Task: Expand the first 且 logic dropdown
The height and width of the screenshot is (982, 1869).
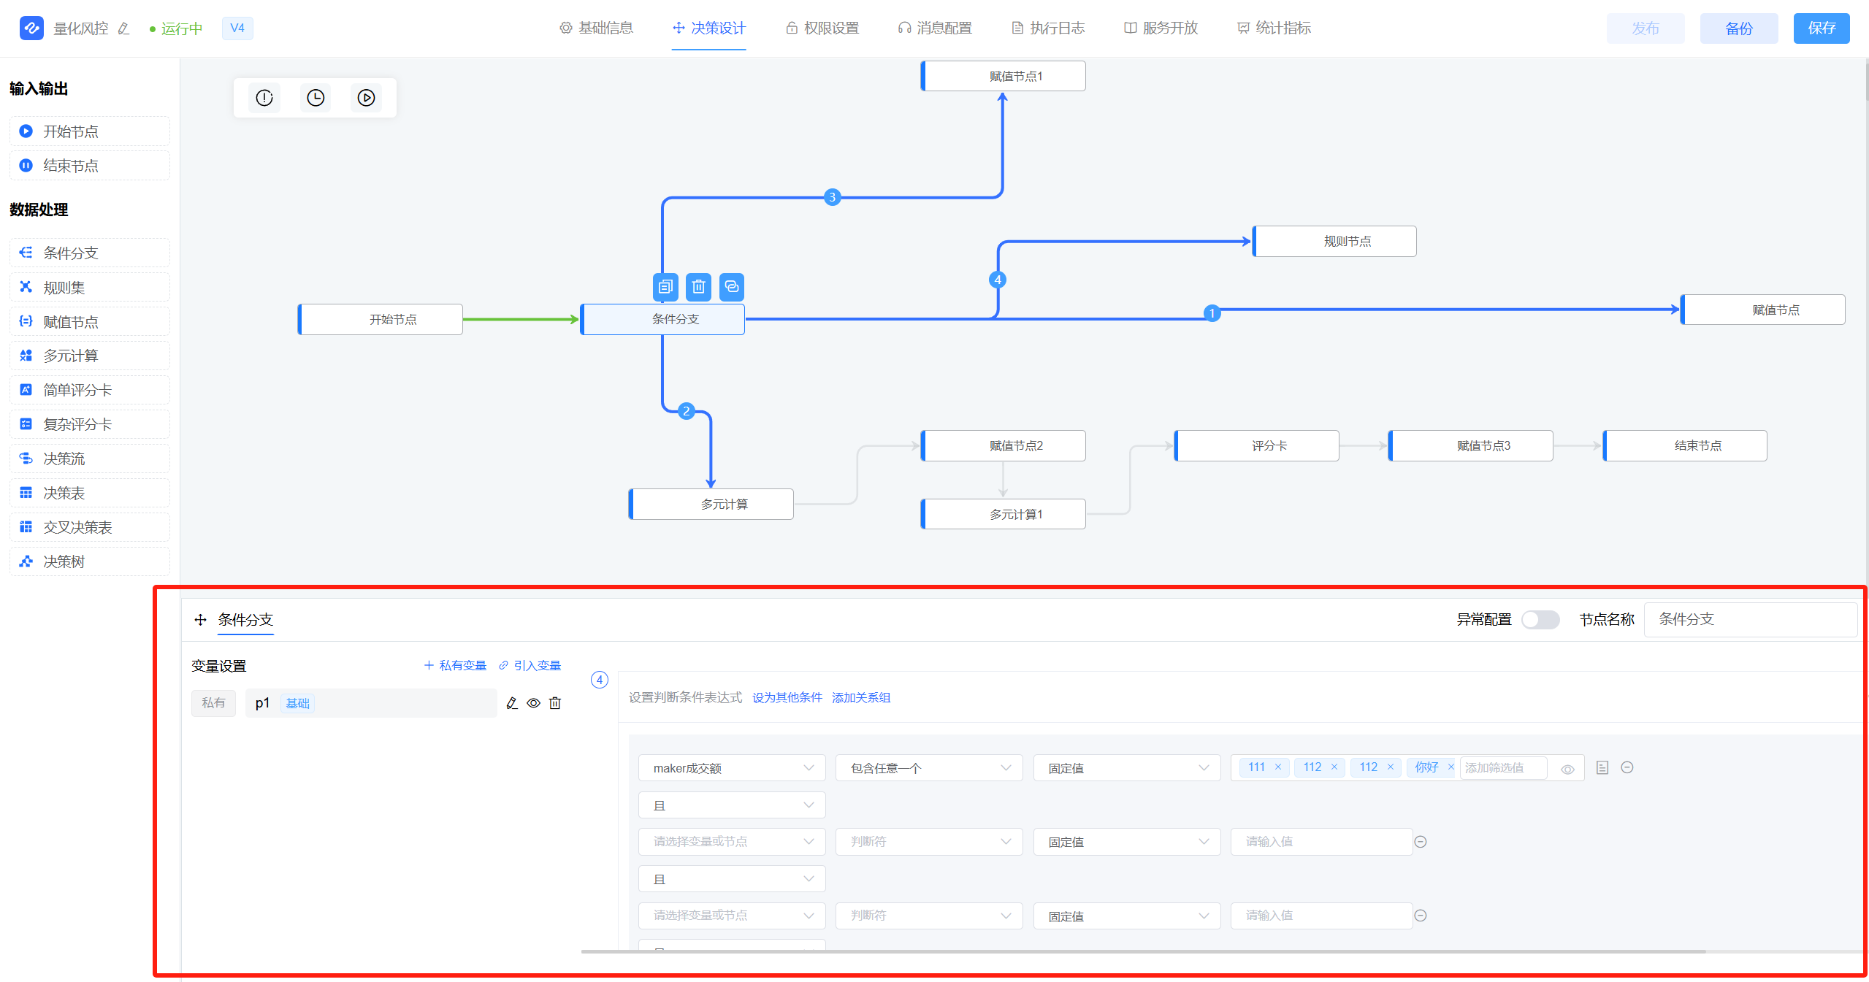Action: 732,805
